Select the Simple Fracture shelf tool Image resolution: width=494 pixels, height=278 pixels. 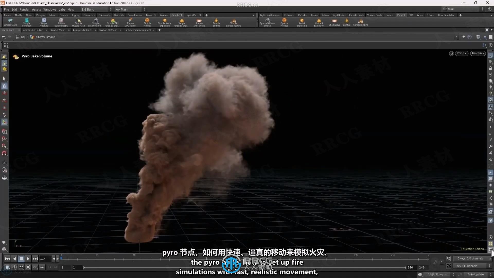44,22
